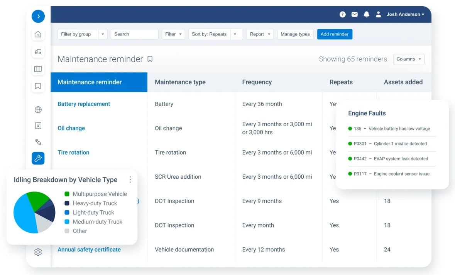Select the globe icon in sidebar
The height and width of the screenshot is (275, 455).
(38, 110)
